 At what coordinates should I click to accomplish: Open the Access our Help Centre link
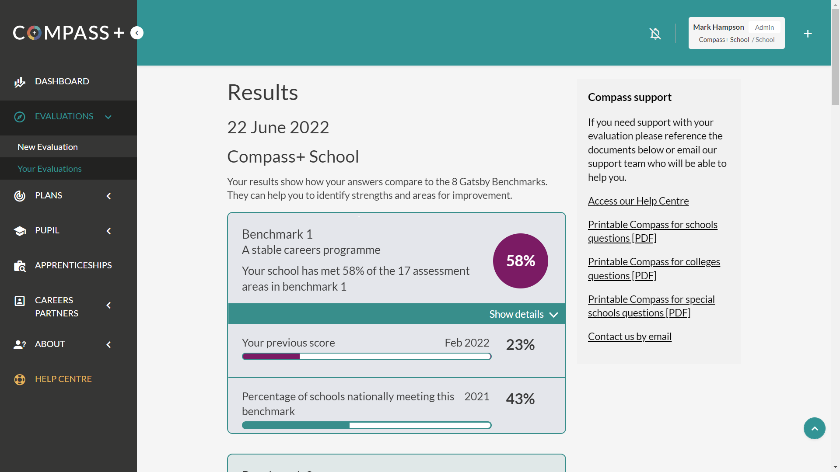(x=638, y=201)
